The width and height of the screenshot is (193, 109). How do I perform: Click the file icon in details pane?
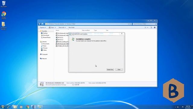click(x=42, y=84)
